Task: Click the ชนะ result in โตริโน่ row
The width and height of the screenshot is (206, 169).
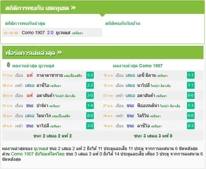Action: (130, 116)
